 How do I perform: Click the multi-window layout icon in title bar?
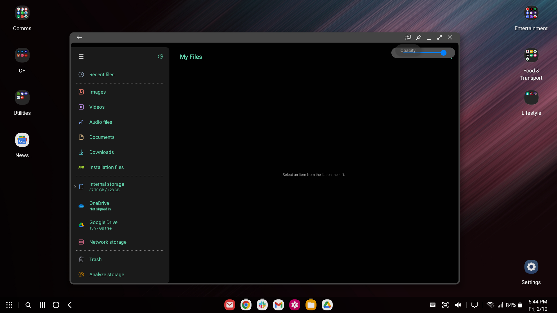(408, 37)
